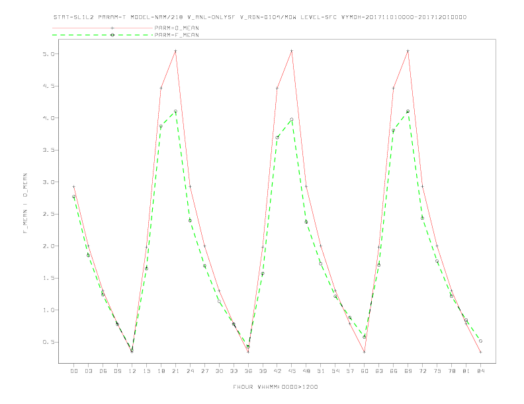Viewport: 524px width, 404px height.
Task: Click the 12 forecast hour tick label
Action: point(132,371)
